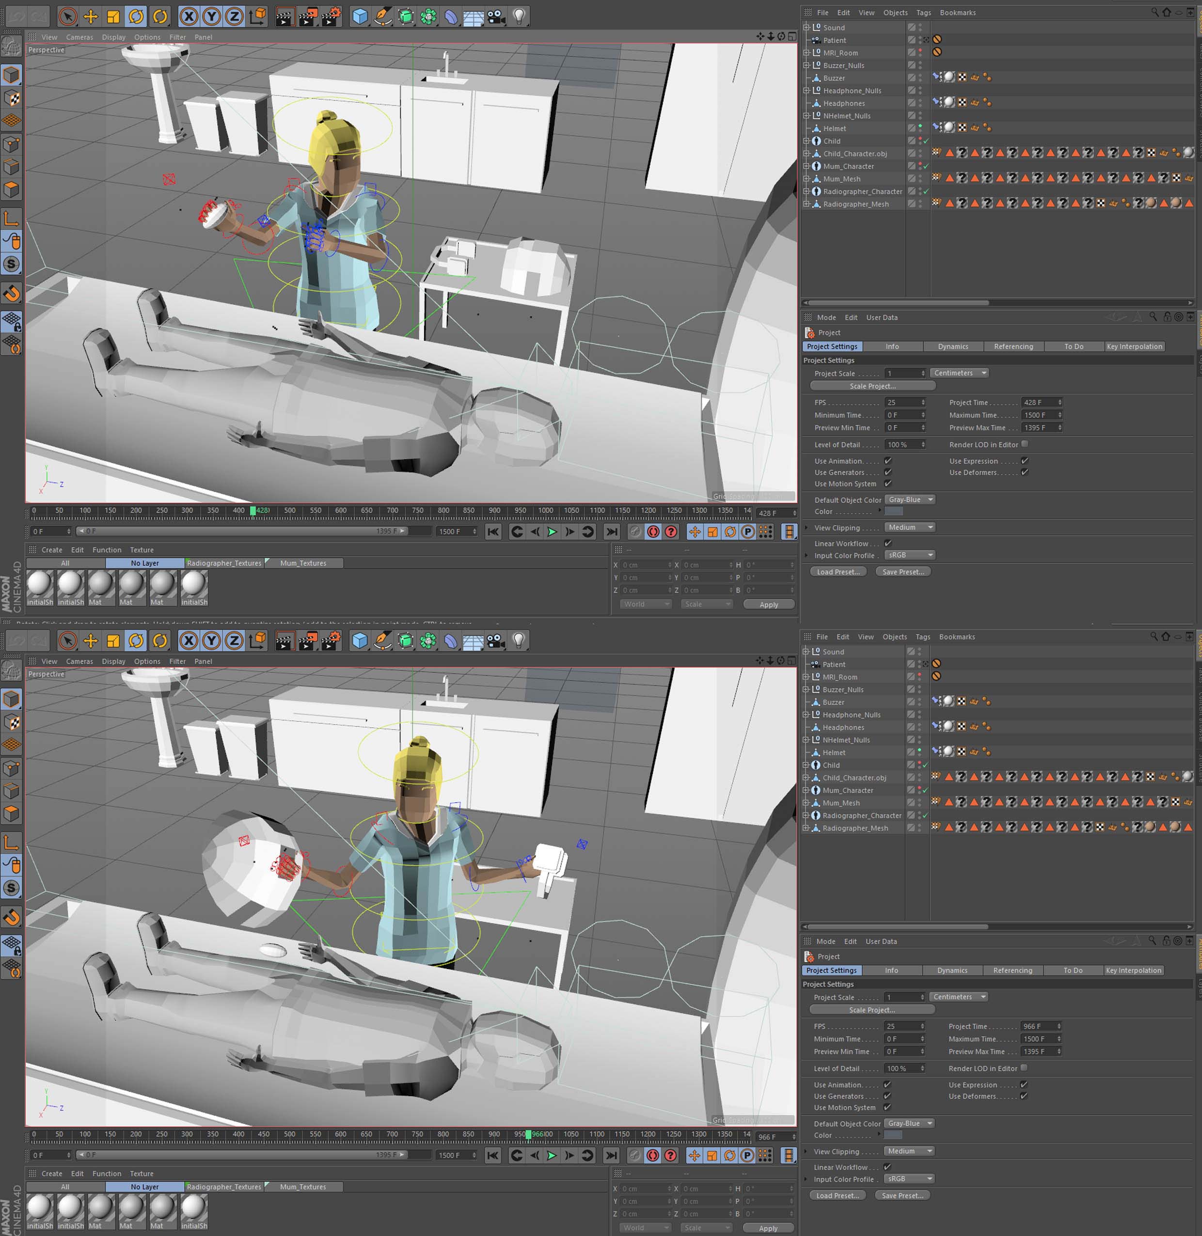
Task: Click Default Object Color swatch in upper Project Settings
Action: pyautogui.click(x=894, y=512)
